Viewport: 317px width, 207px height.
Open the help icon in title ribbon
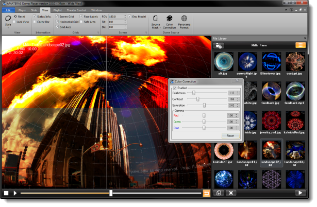point(291,10)
